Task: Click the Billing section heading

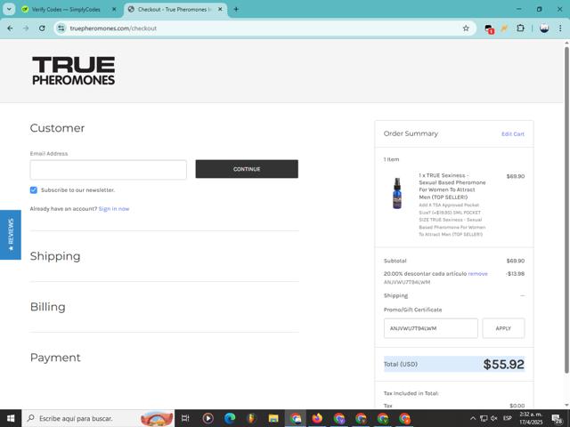Action: pos(47,307)
